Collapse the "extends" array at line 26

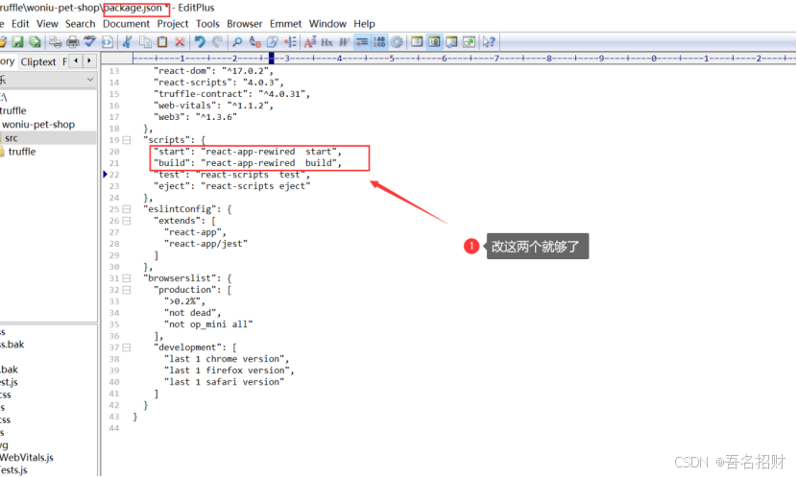coord(127,221)
